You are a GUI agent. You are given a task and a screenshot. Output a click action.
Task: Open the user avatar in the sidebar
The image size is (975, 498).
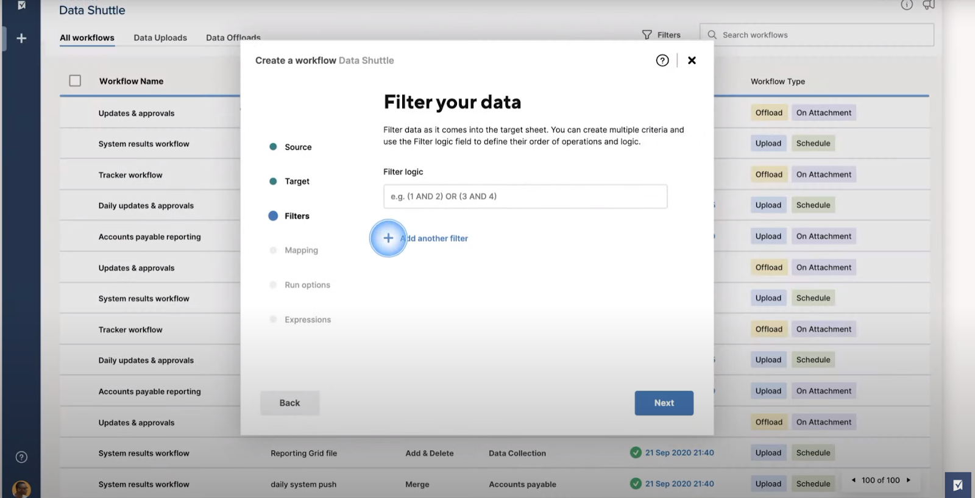[21, 489]
